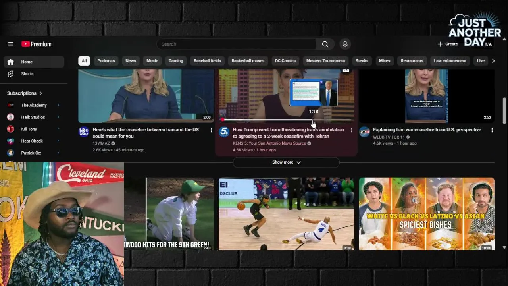Click the Create plus button

pos(448,44)
